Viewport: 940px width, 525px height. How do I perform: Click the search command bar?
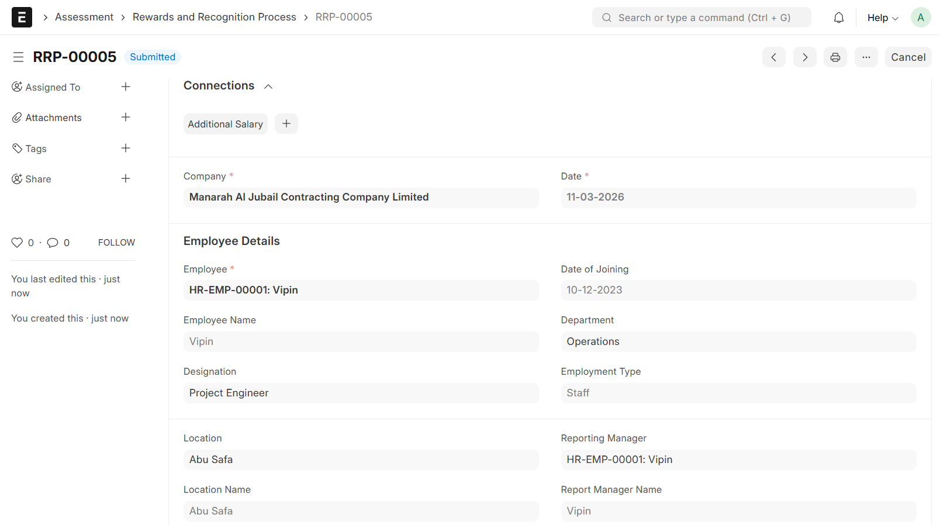[701, 18]
